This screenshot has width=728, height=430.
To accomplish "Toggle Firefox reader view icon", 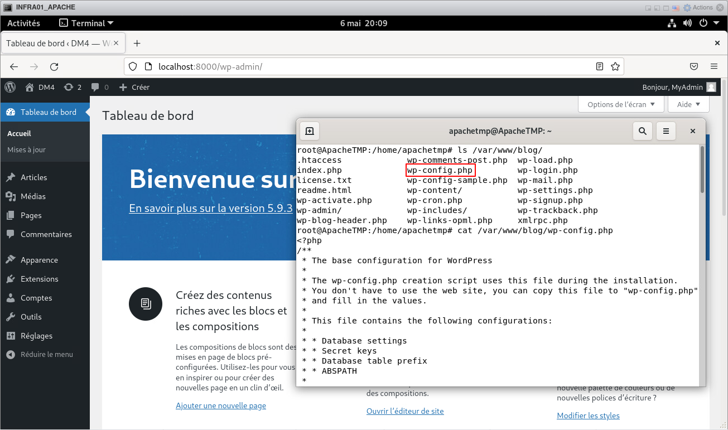I will 600,66.
